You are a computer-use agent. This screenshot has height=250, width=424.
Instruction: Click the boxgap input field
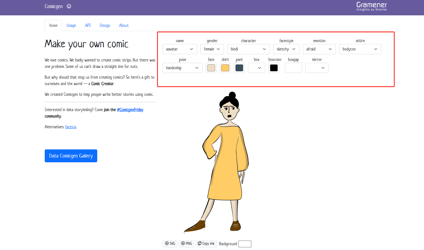[x=294, y=68]
